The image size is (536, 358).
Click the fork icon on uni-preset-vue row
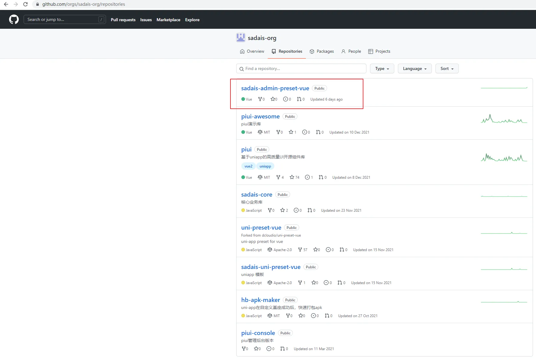[x=300, y=250]
